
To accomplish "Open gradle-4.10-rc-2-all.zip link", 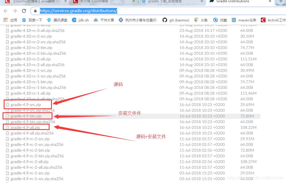I will point(31,59).
